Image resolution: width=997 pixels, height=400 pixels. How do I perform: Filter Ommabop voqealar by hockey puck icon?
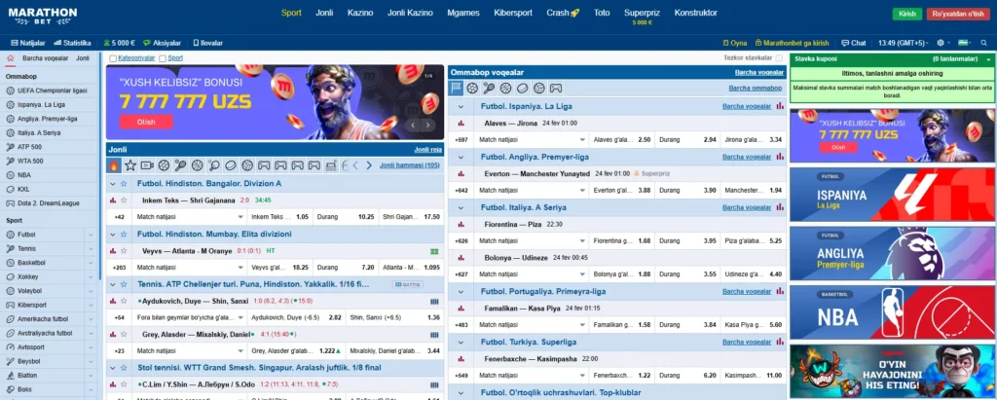[522, 89]
